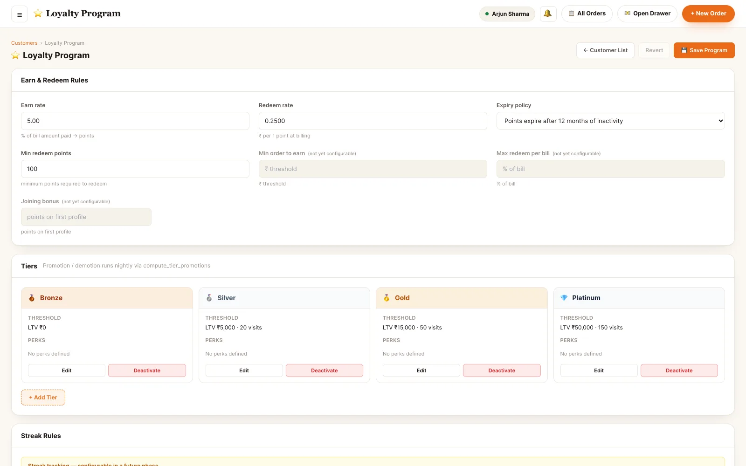746x466 pixels.
Task: Click the Revert button
Action: click(x=654, y=50)
